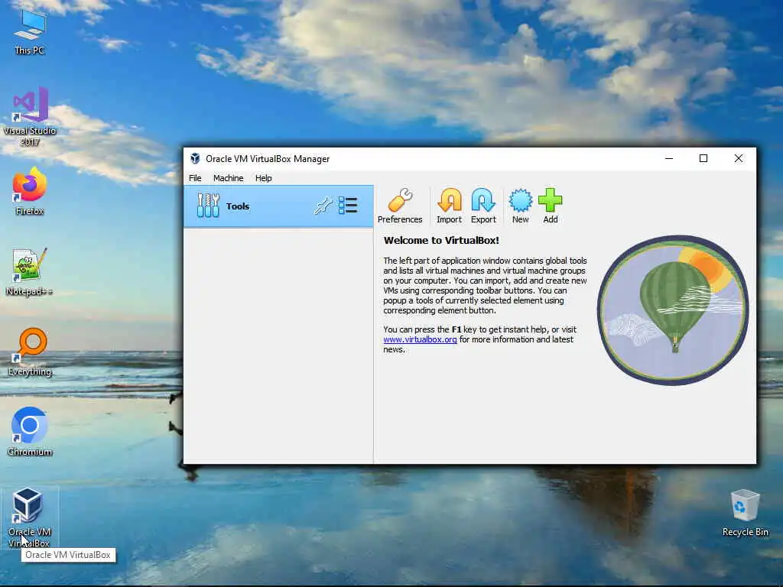The height and width of the screenshot is (587, 783).
Task: Follow the www.virtualbox.org link
Action: point(420,339)
